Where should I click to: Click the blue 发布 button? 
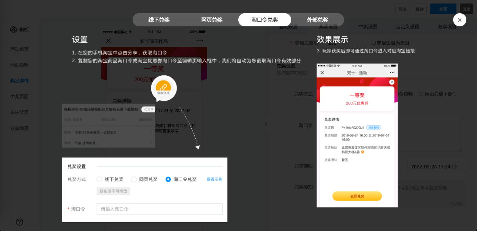443,9
